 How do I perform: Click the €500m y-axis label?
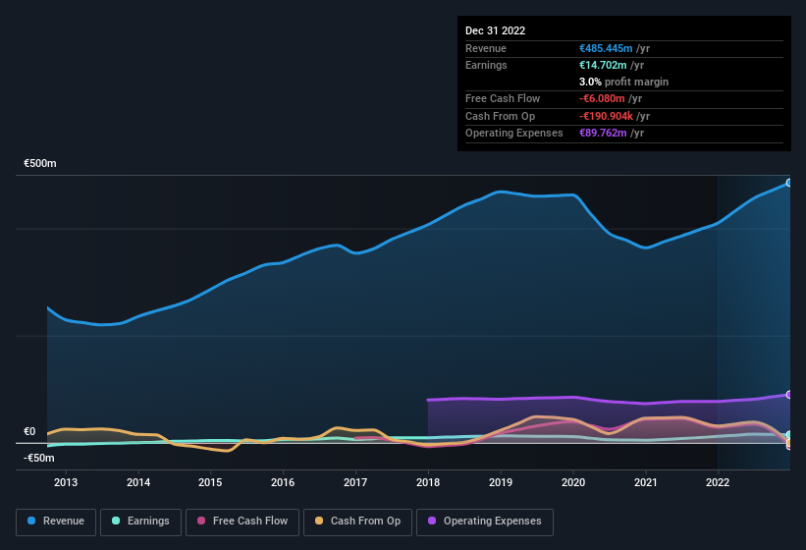coord(40,163)
